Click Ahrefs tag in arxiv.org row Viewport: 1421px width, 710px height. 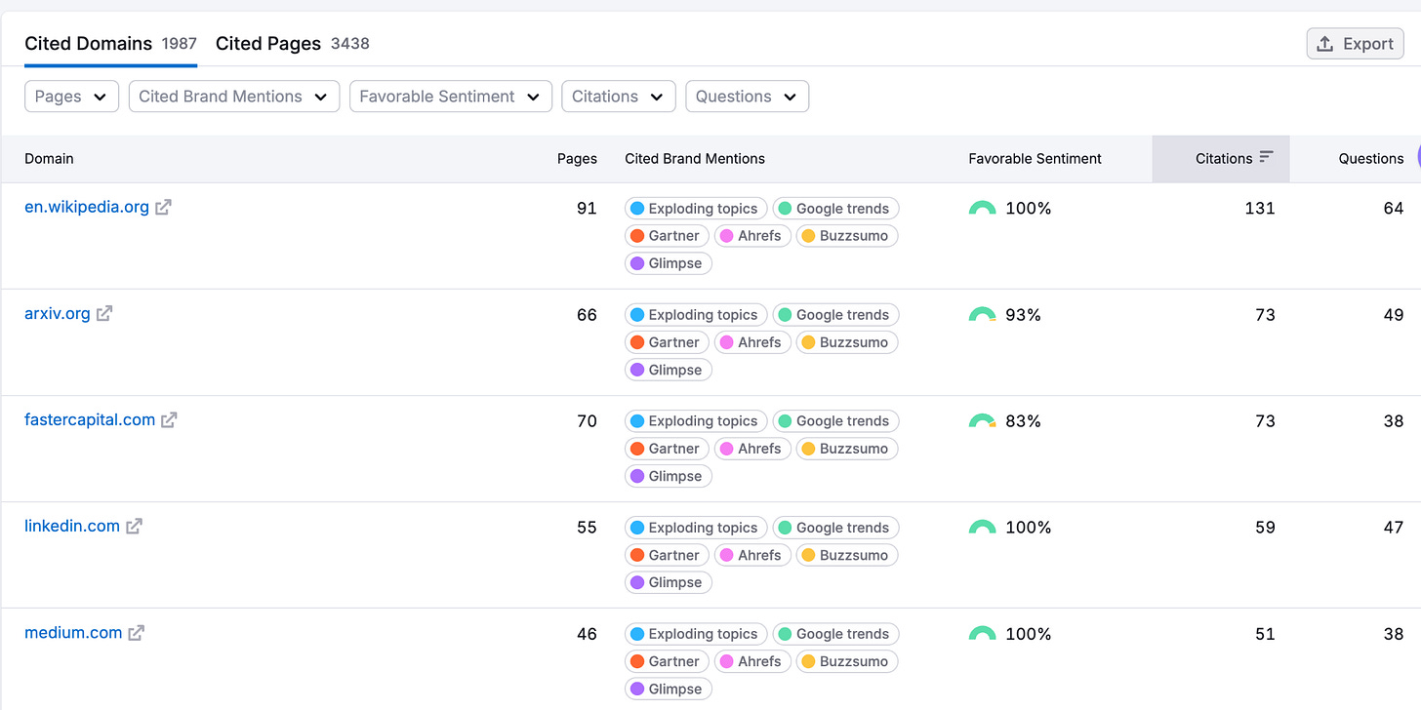[752, 342]
